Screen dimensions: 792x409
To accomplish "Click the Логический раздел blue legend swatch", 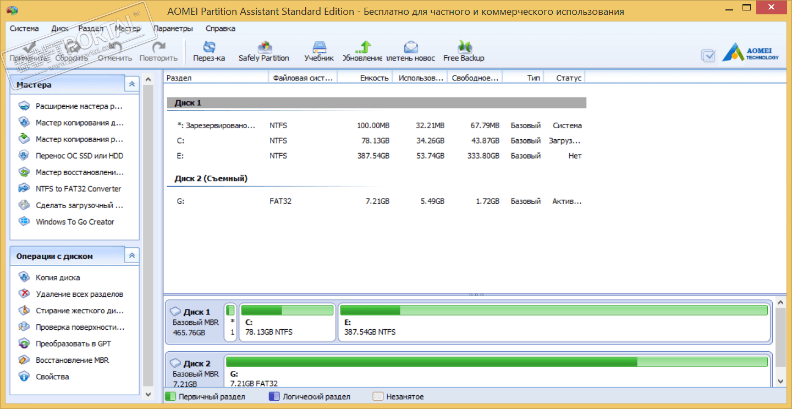I will tap(274, 396).
